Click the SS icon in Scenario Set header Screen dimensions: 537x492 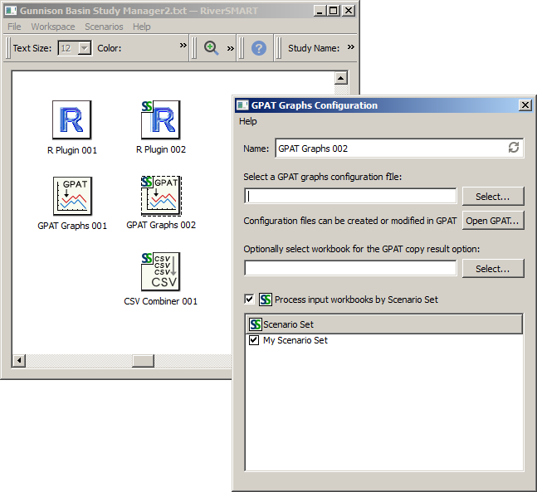point(255,324)
